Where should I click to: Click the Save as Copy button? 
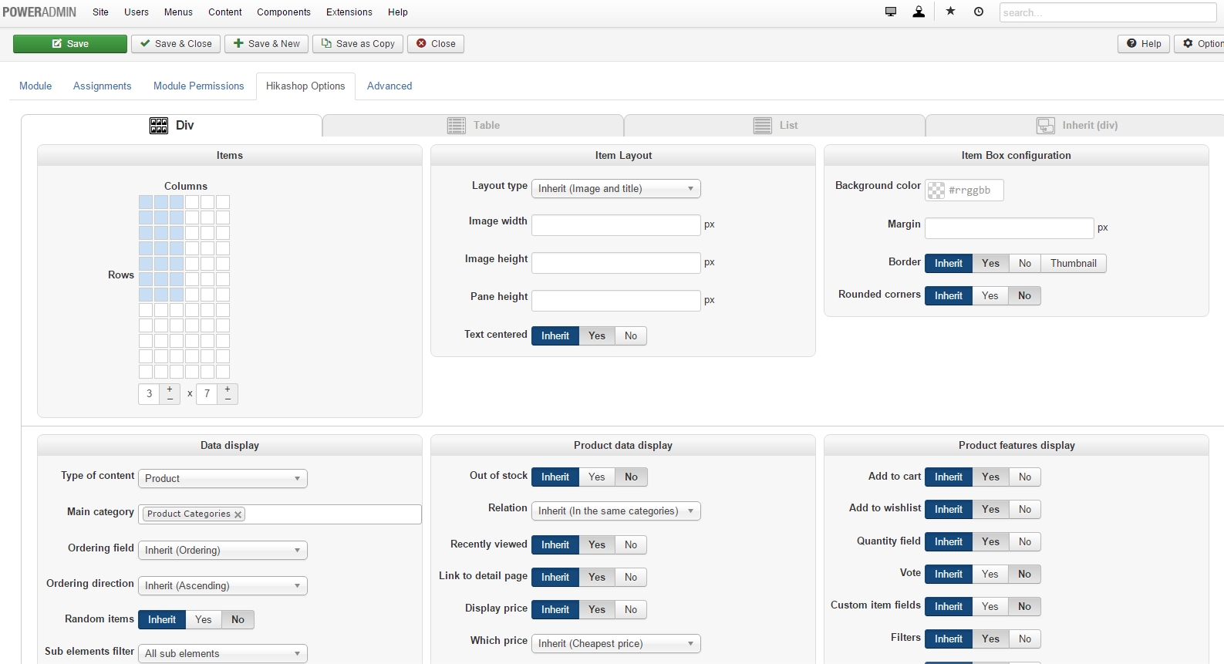tap(358, 44)
